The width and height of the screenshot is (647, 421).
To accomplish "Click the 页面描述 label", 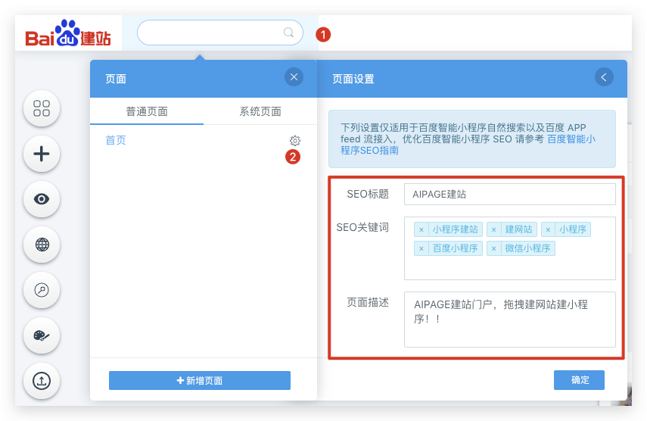I will click(368, 303).
